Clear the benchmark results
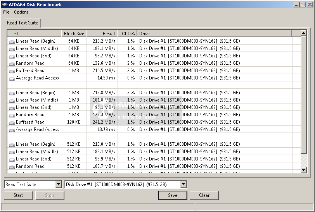315x212 pixels. point(204,195)
